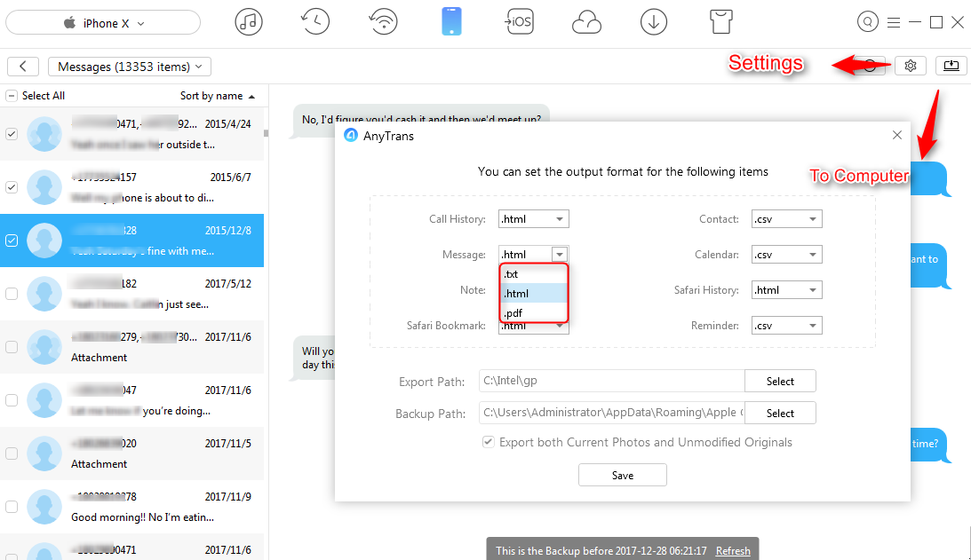Open the Contact format dropdown
The image size is (971, 560).
(x=786, y=218)
